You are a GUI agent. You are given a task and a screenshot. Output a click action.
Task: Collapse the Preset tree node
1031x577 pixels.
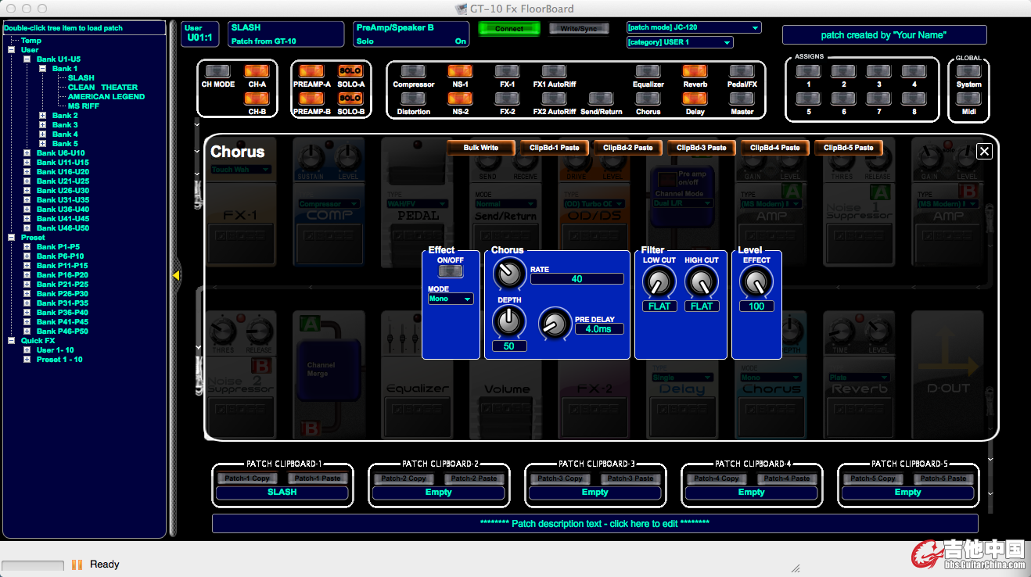[x=12, y=238]
